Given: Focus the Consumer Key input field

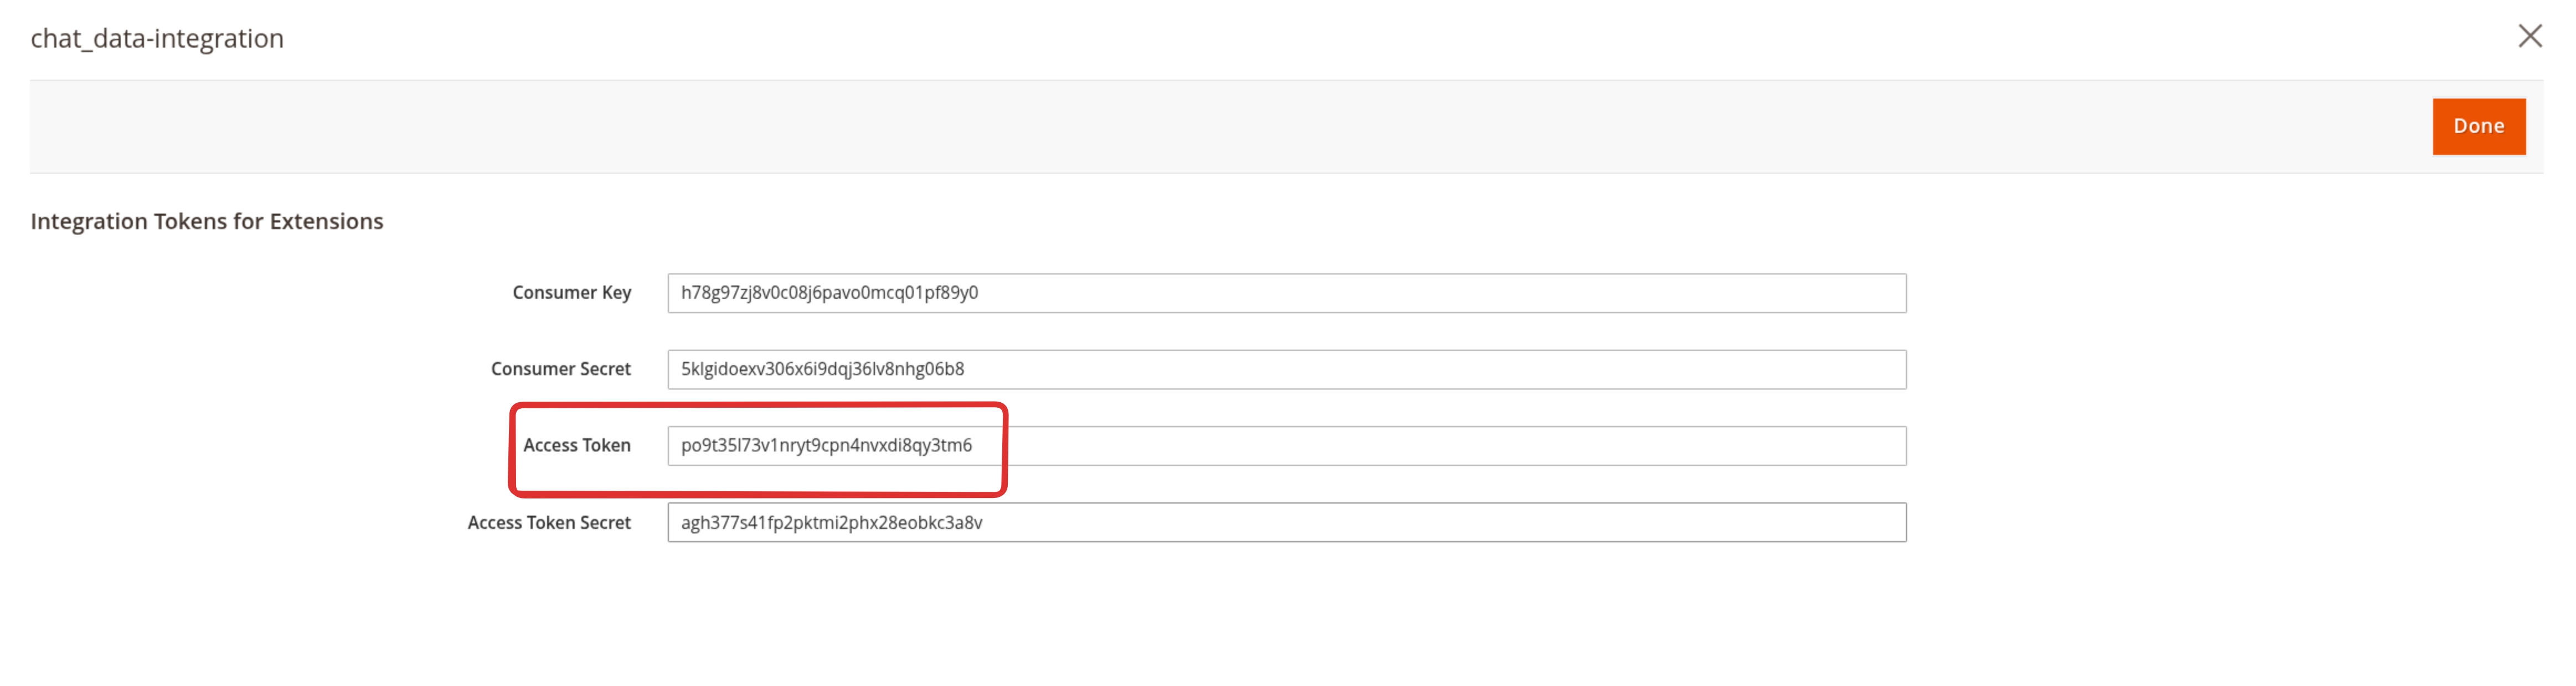Looking at the screenshot, I should pyautogui.click(x=1286, y=294).
